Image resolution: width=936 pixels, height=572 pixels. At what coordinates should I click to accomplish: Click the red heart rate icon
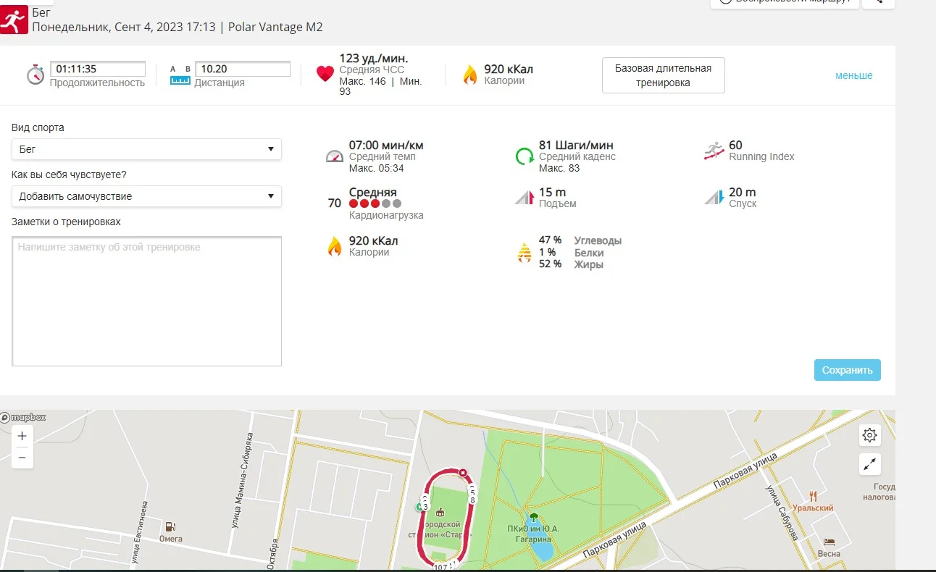(325, 74)
